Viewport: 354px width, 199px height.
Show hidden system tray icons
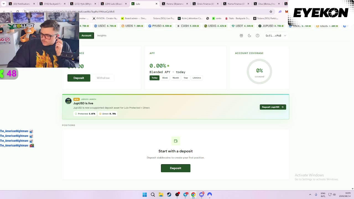point(310,195)
